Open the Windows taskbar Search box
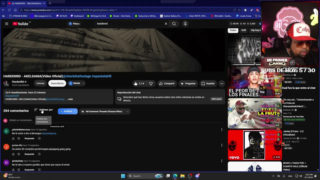This screenshot has width=320, height=180. pos(145,176)
